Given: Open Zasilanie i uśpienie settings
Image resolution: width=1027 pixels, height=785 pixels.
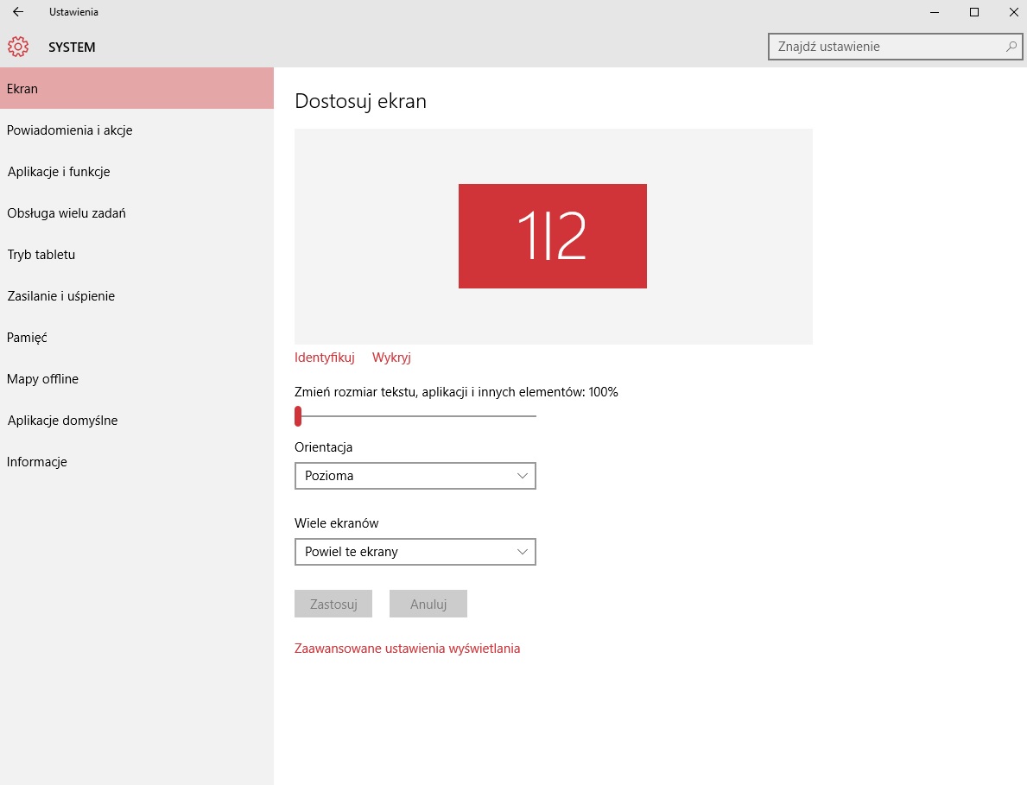Looking at the screenshot, I should (136, 296).
